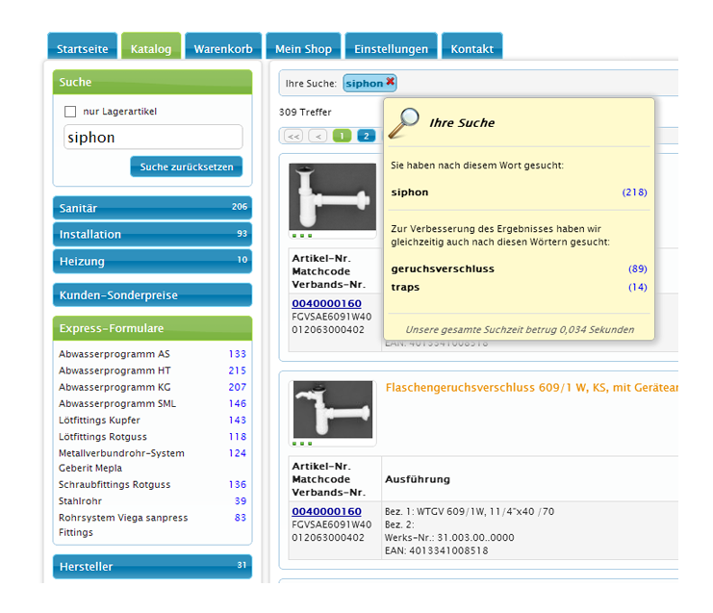Expand the Heizung category
Viewport: 713px width, 613px height.
152,261
